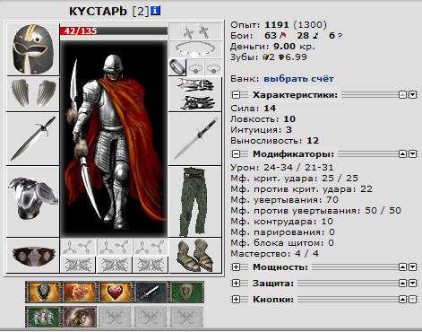Collapse the Модификаторы section
This screenshot has height=332, width=422.
[236, 154]
